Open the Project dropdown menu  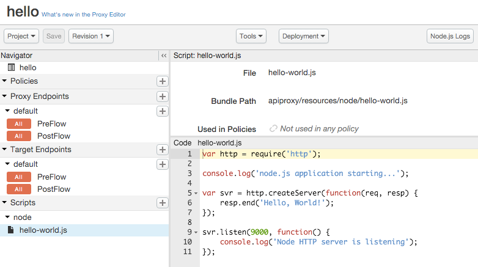click(21, 36)
